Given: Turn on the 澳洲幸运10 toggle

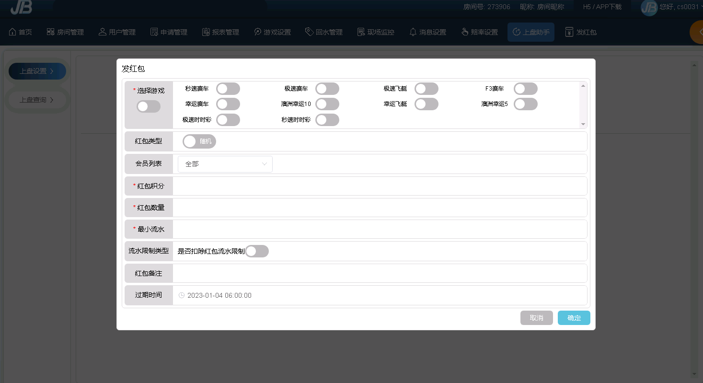Looking at the screenshot, I should coord(327,104).
